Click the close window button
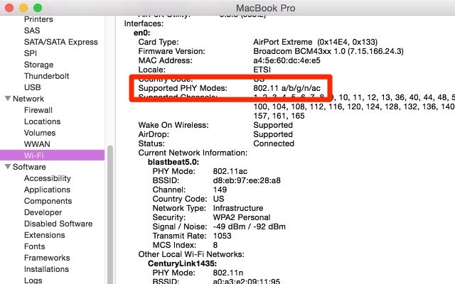The image size is (455, 284). point(9,8)
